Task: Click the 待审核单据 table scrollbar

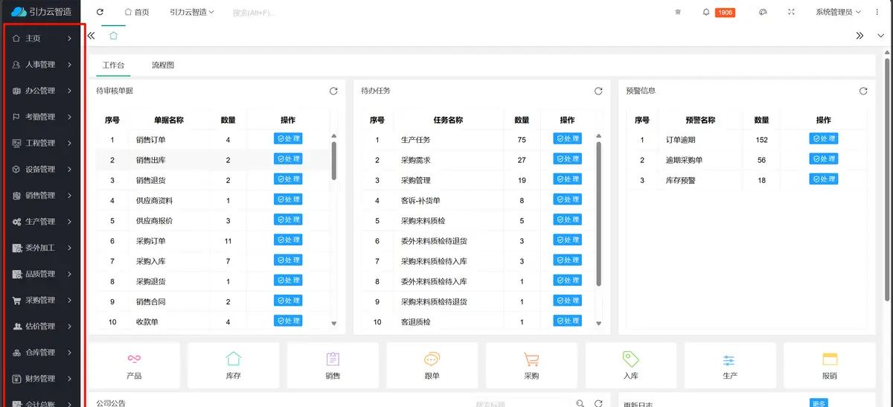Action: click(x=334, y=161)
